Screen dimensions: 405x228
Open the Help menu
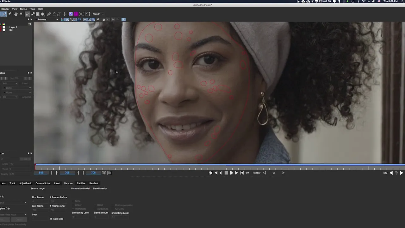(40, 9)
